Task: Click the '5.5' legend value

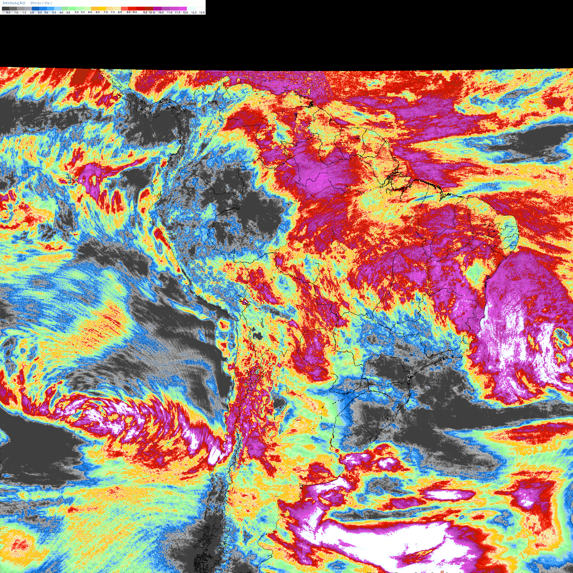Action: (83, 12)
